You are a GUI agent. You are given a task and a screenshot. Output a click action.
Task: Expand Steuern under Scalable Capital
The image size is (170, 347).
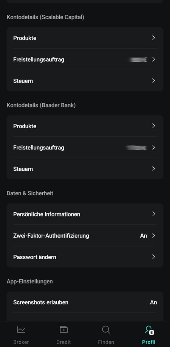85,81
